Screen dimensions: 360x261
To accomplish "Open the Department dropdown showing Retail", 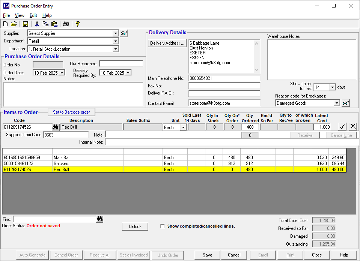I will [x=116, y=41].
